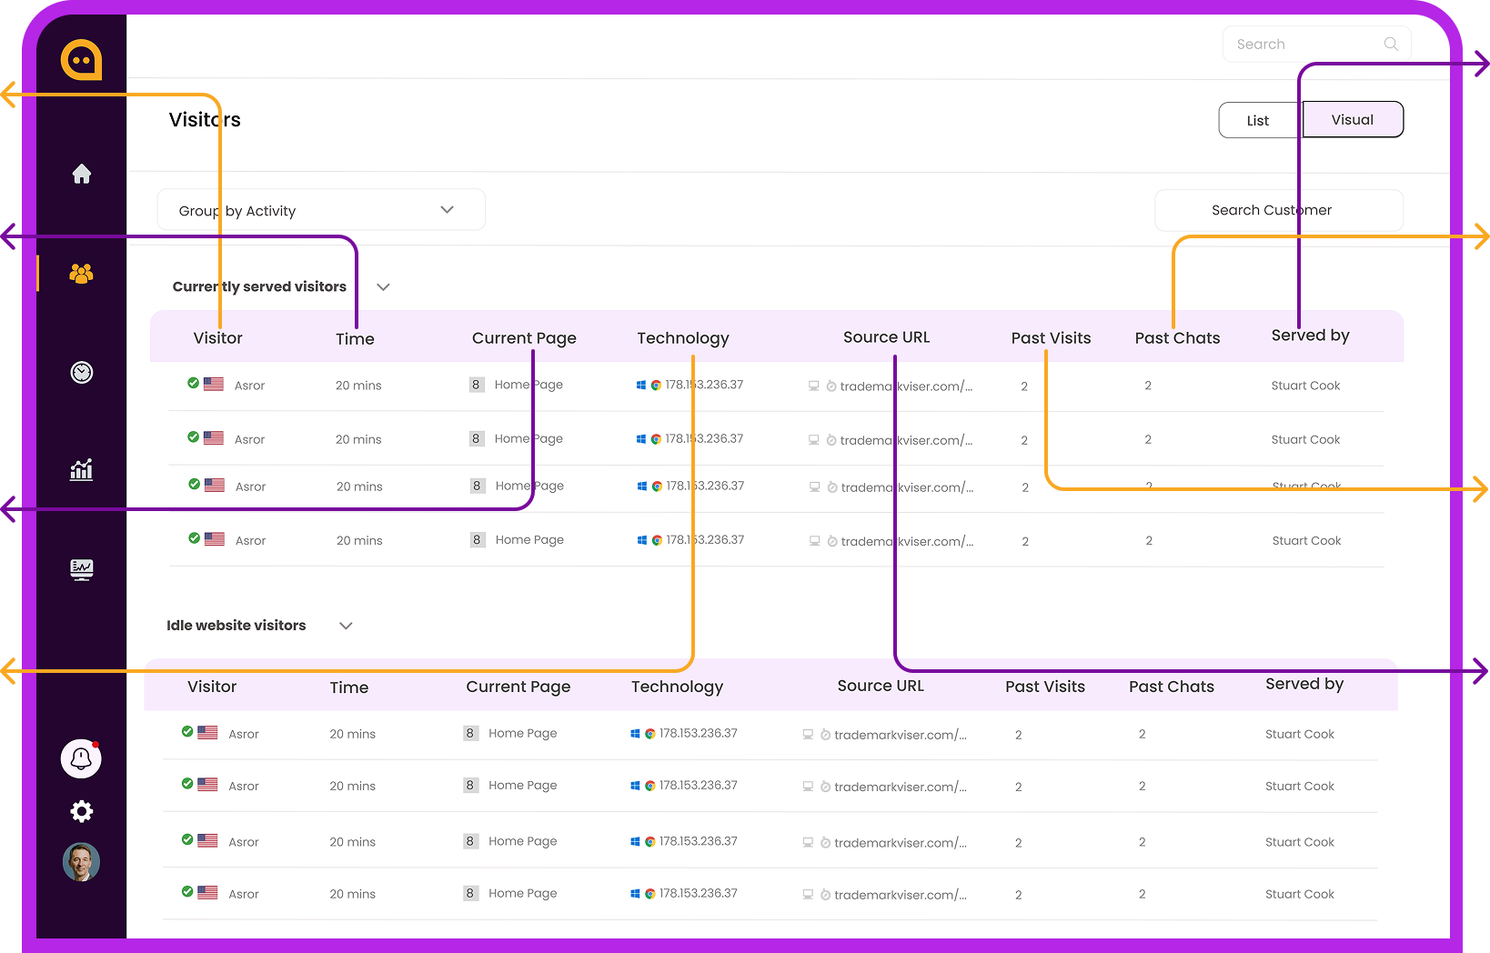The width and height of the screenshot is (1490, 953).
Task: Click the Search Customer input field
Action: (x=1277, y=210)
